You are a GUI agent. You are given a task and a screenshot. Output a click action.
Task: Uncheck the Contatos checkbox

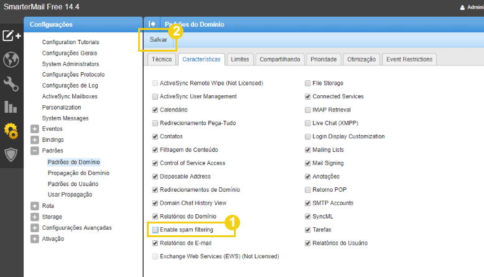(x=156, y=136)
